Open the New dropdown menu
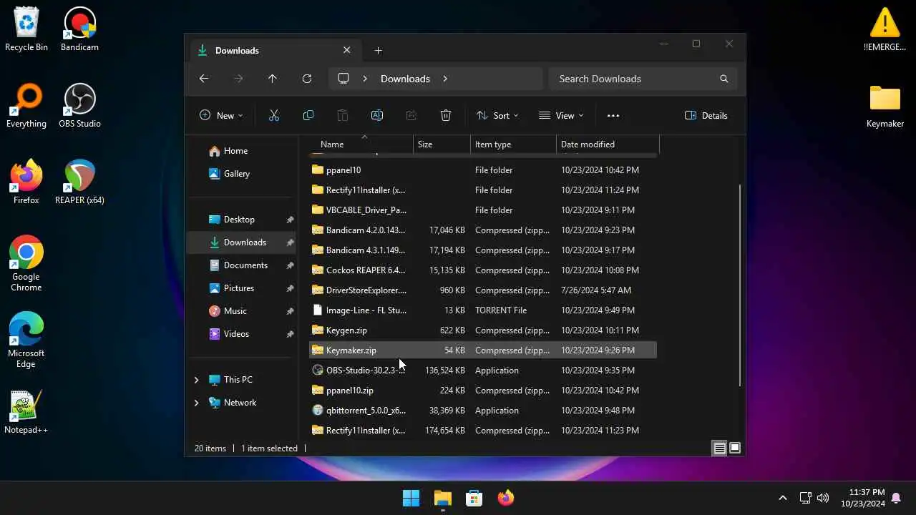This screenshot has height=515, width=916. click(x=221, y=115)
